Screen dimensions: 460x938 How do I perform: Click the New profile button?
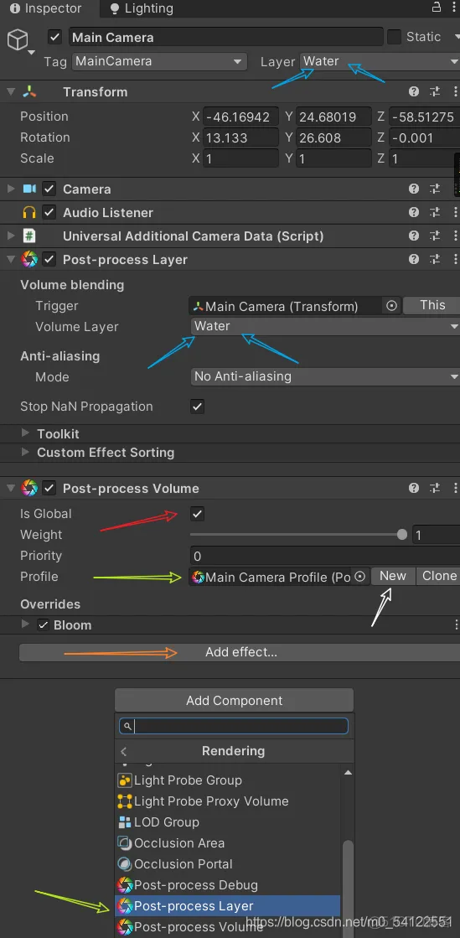click(393, 576)
